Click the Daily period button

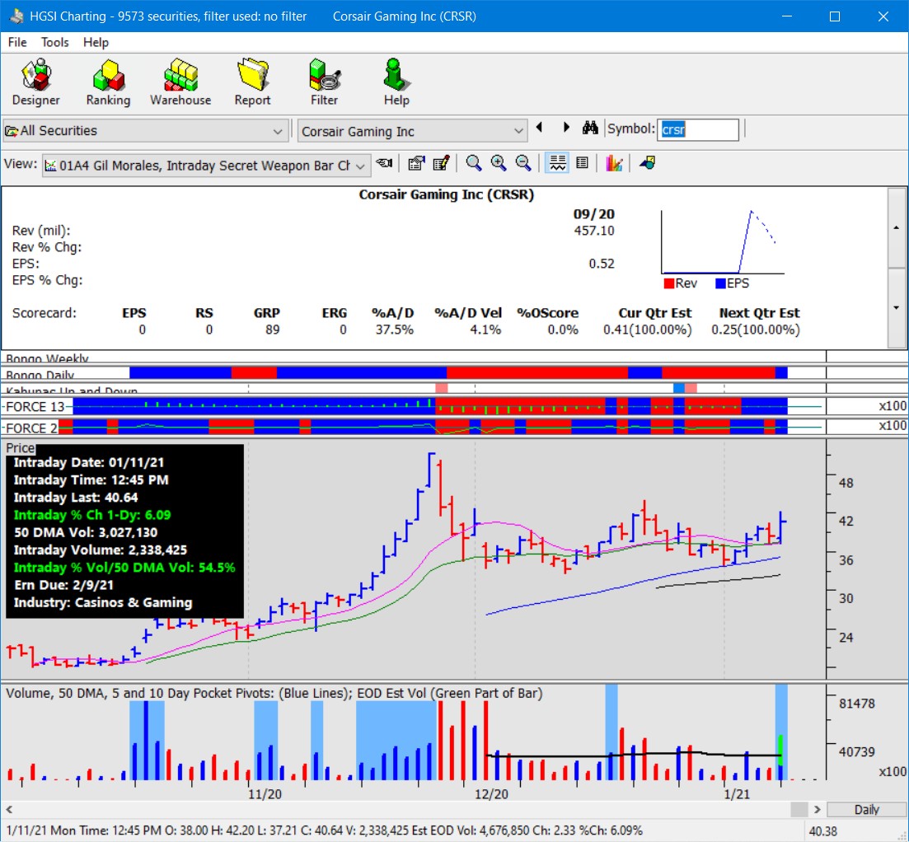[867, 810]
